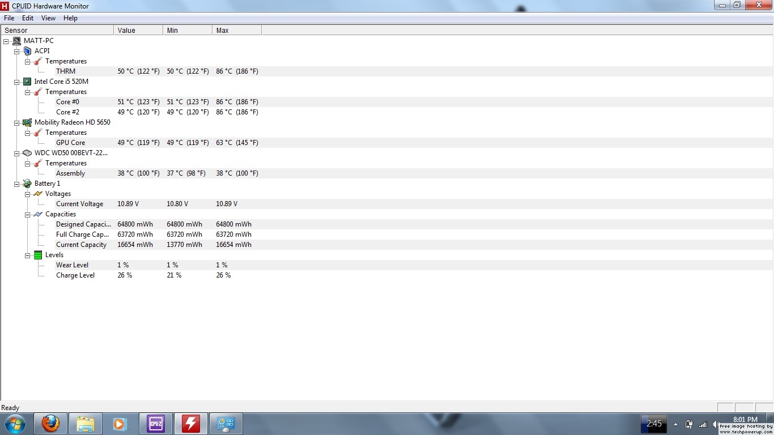Click the MATT-PC computer icon

16,41
